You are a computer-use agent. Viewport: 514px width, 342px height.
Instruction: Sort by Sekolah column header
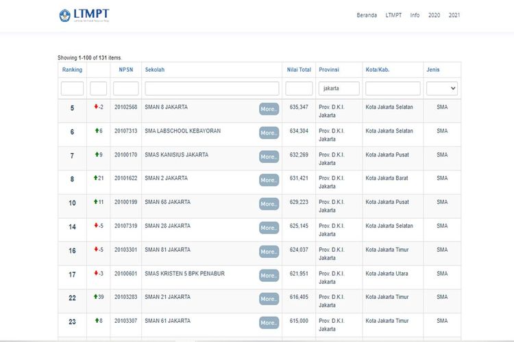point(154,70)
